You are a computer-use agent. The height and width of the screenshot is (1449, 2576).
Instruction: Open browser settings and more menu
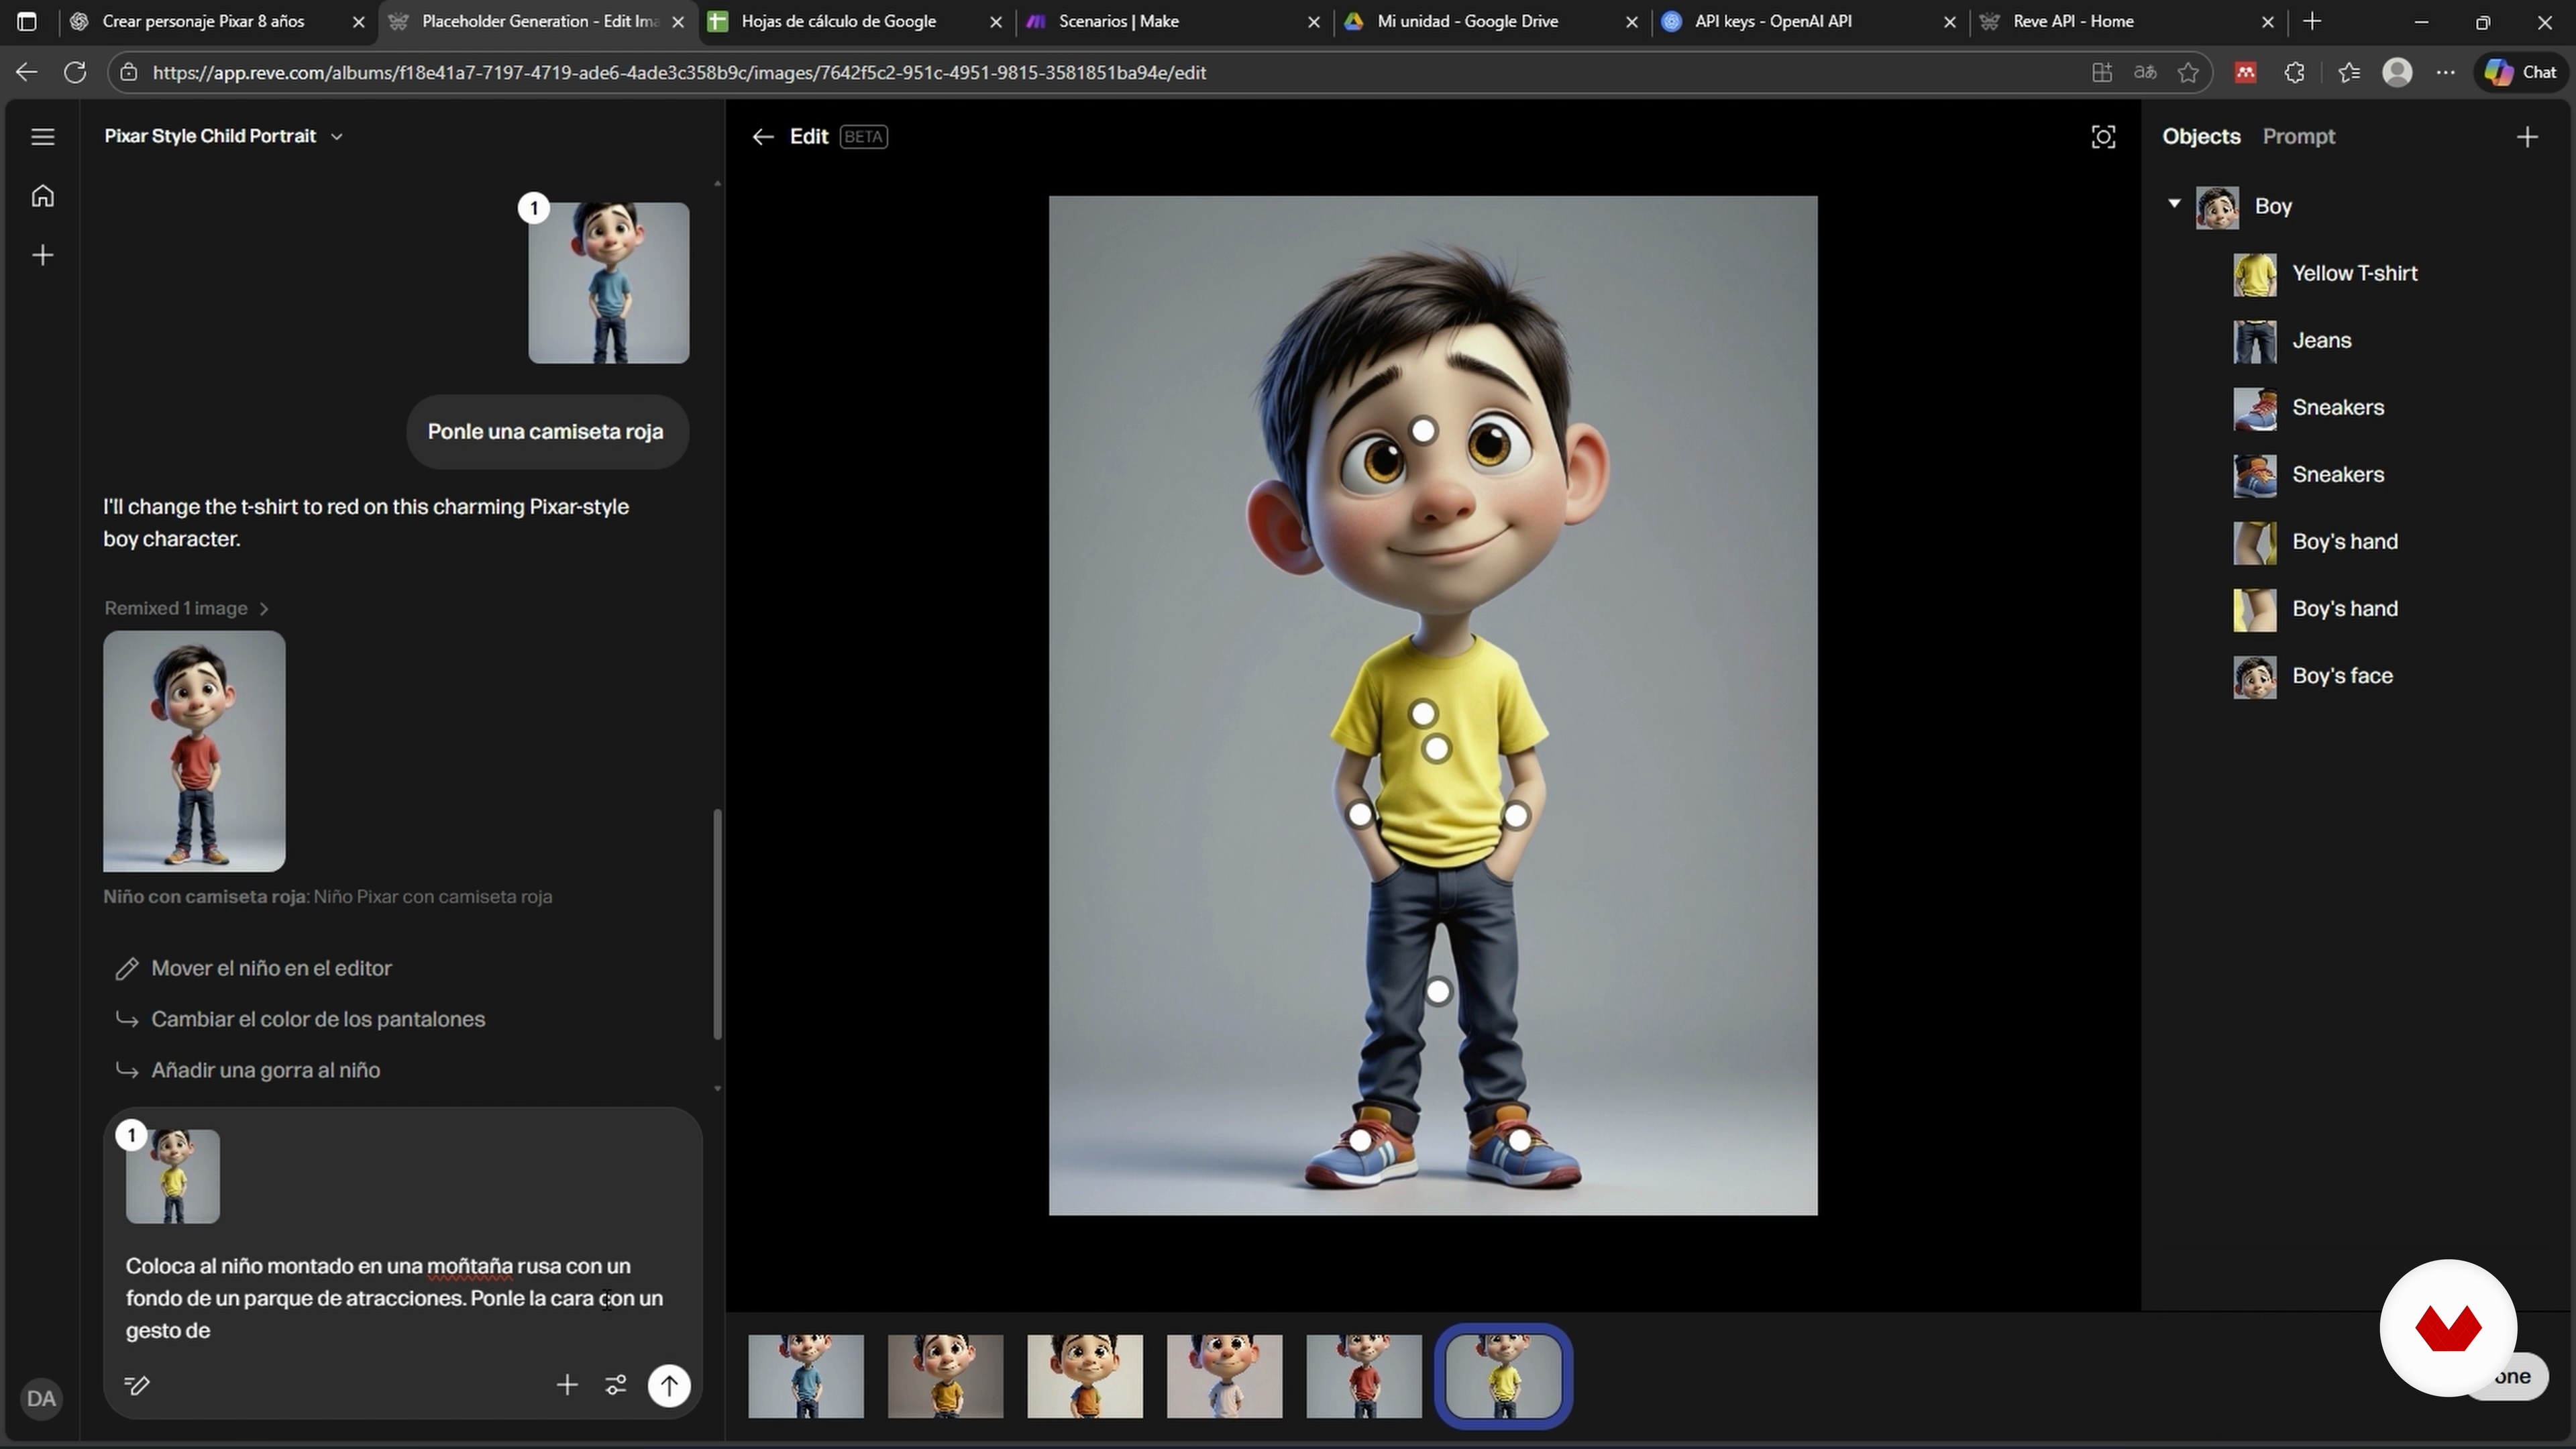[2446, 72]
